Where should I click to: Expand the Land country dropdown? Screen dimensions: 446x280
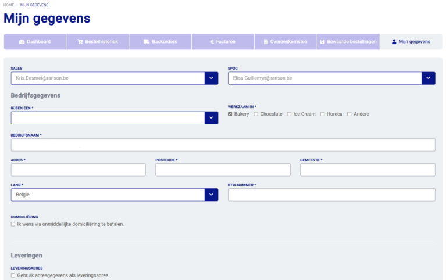coord(211,195)
